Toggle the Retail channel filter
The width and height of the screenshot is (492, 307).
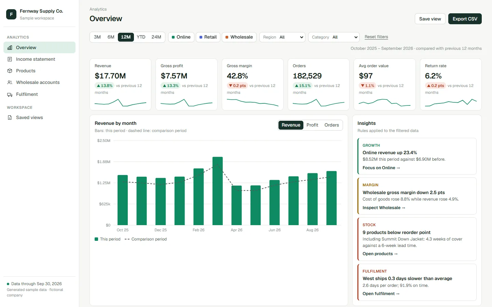pos(208,37)
